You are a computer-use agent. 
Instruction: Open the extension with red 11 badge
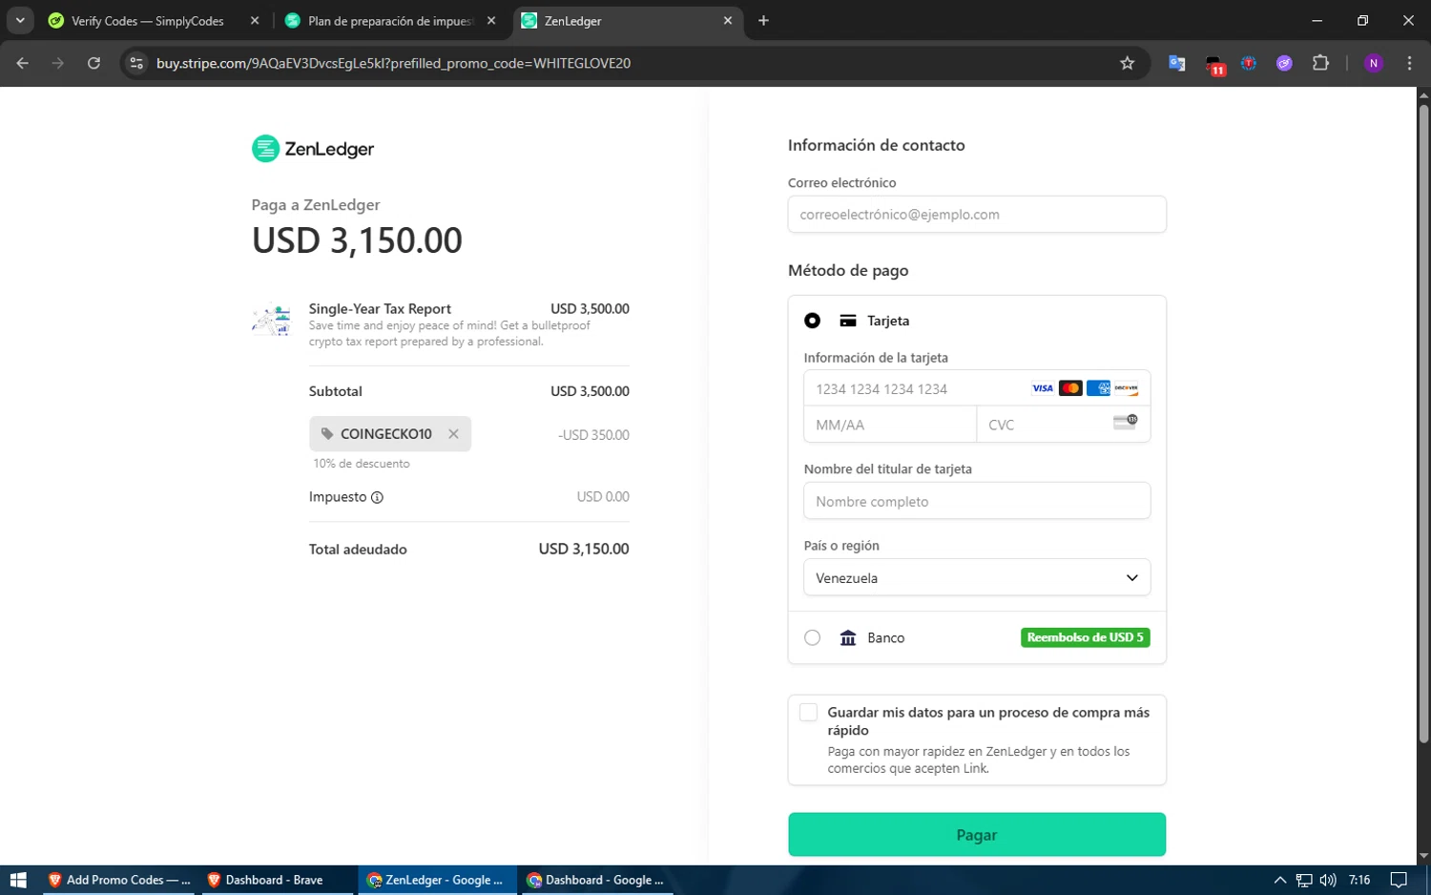click(1214, 64)
